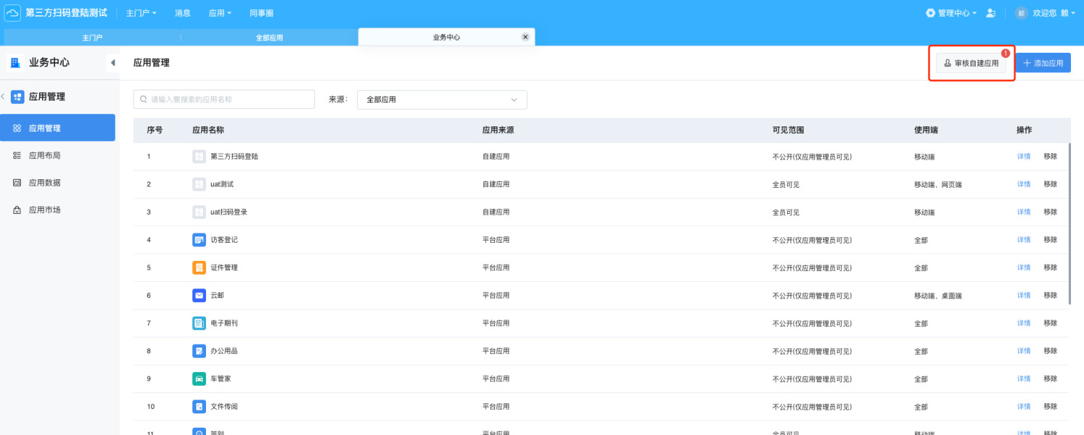The image size is (1084, 435).
Task: Open the 管理中心 dropdown
Action: 950,13
